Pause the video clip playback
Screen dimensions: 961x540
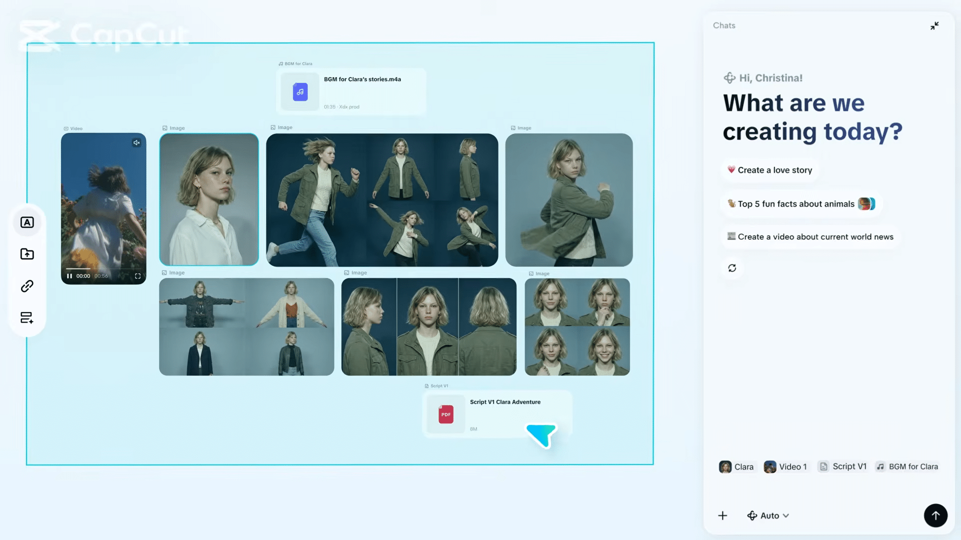click(70, 276)
